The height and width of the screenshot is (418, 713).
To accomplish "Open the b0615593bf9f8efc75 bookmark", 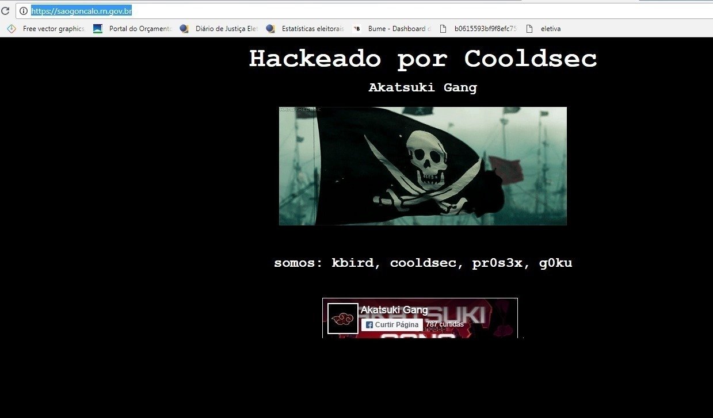I will coord(485,29).
